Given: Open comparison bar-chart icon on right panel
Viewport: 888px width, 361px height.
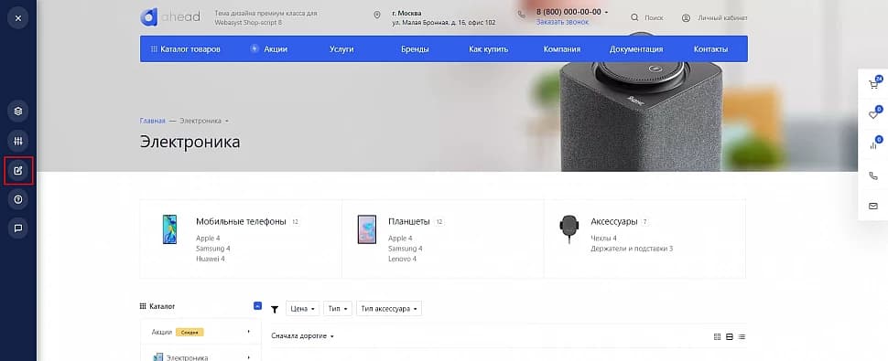Looking at the screenshot, I should click(x=873, y=145).
